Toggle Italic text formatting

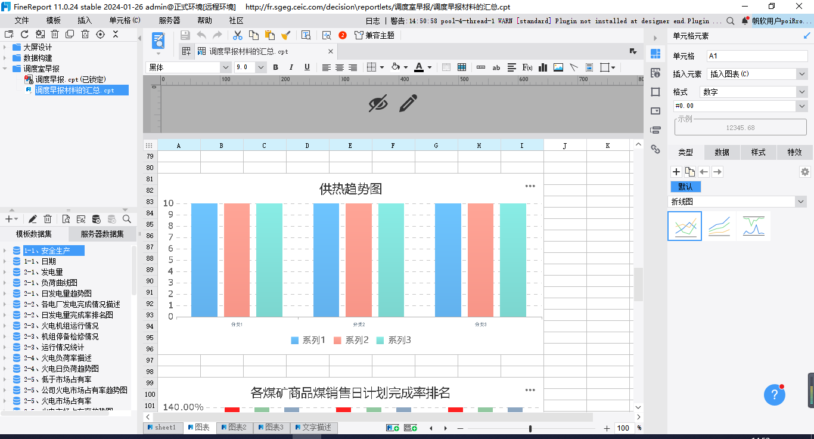click(291, 67)
